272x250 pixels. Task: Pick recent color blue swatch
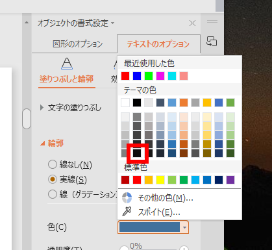tap(137, 76)
